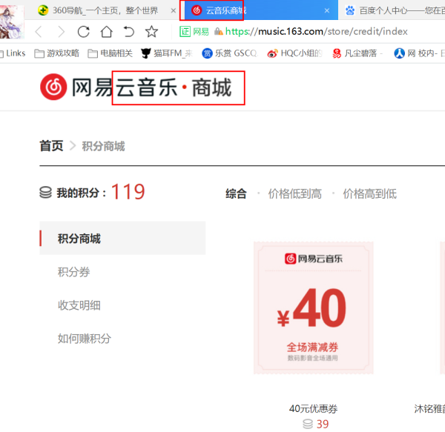This screenshot has height=432, width=445.
Task: Close the 云音乐商城 tab
Action: 327,10
